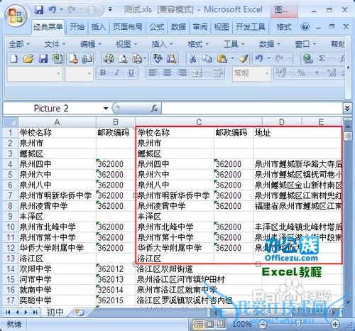Screen dimensions: 355x331
Task: Toggle Bold formatting
Action: [103, 73]
